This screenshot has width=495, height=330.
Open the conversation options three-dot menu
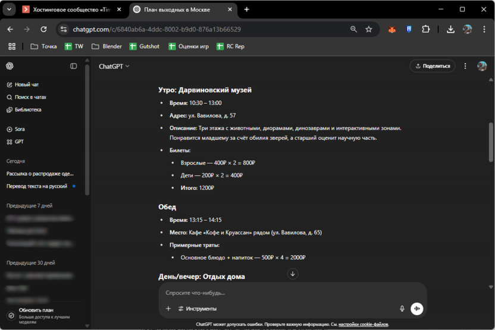coord(465,66)
